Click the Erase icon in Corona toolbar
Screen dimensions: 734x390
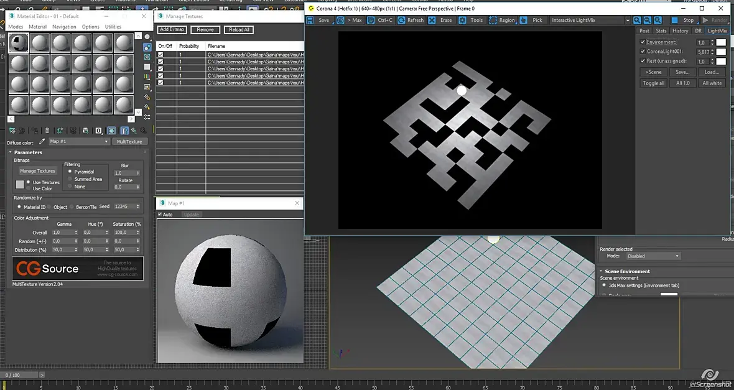(x=432, y=20)
